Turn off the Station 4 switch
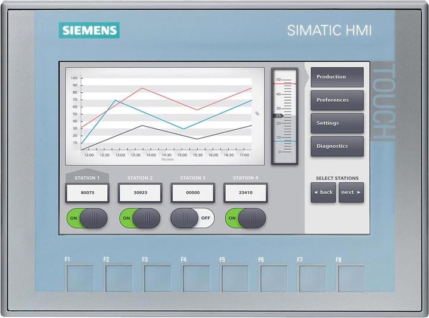429x318 pixels. (x=245, y=218)
